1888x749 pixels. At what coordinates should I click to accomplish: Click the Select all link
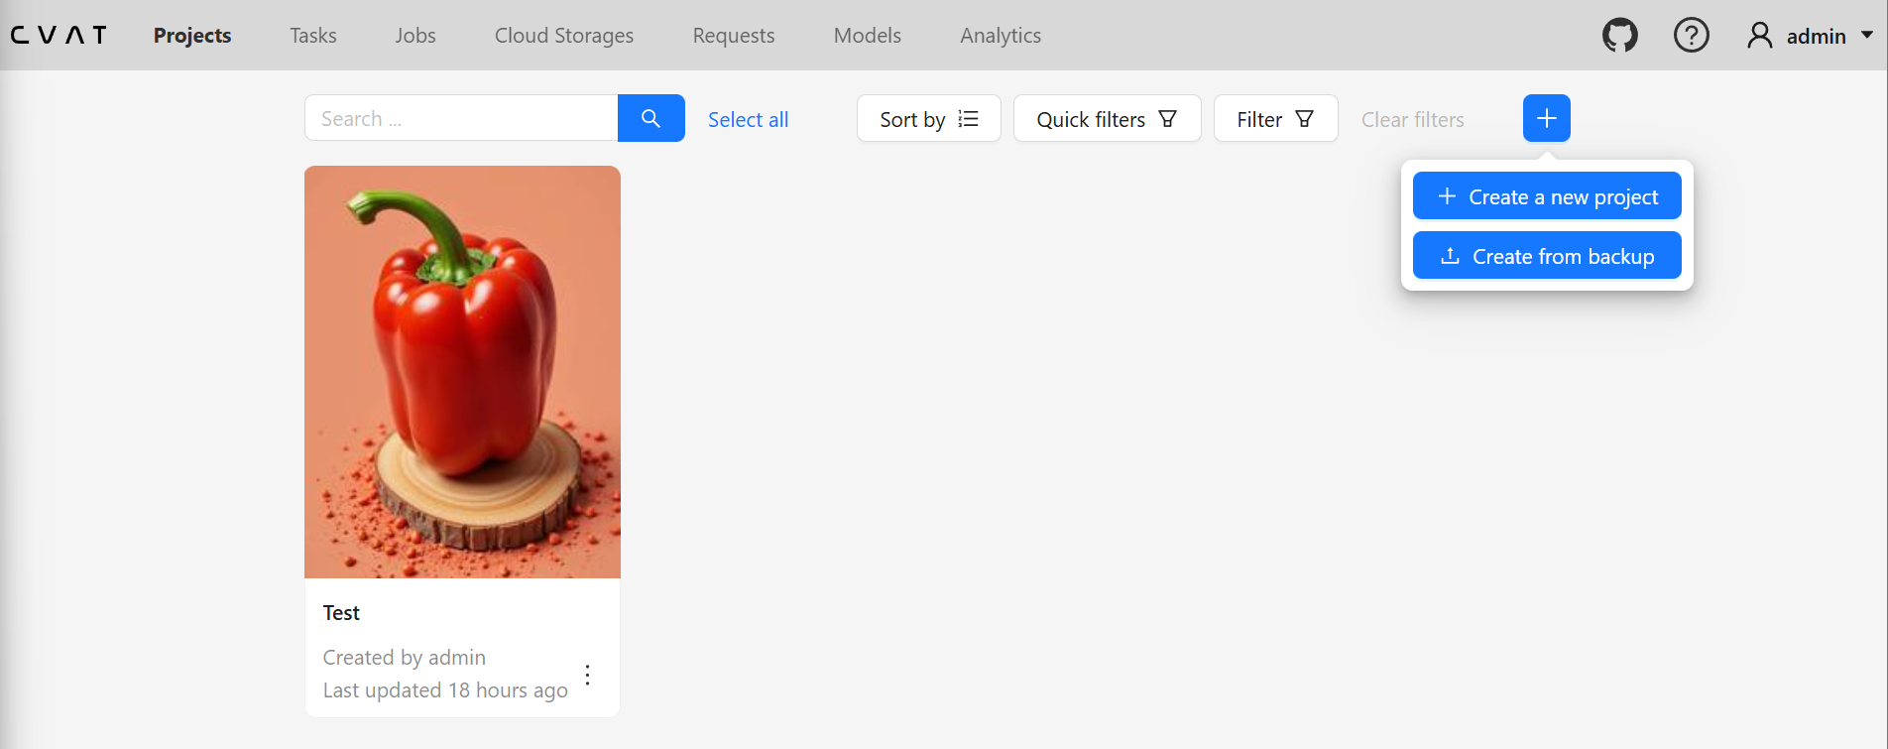[748, 120]
